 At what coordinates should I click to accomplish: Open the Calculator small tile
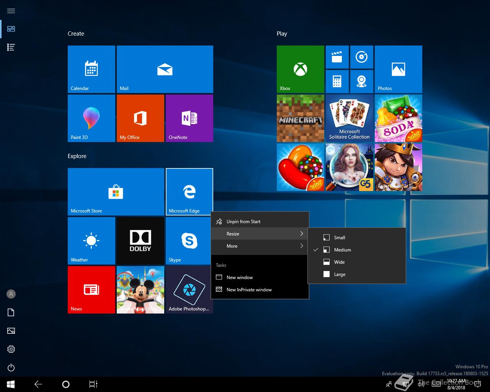click(337, 82)
